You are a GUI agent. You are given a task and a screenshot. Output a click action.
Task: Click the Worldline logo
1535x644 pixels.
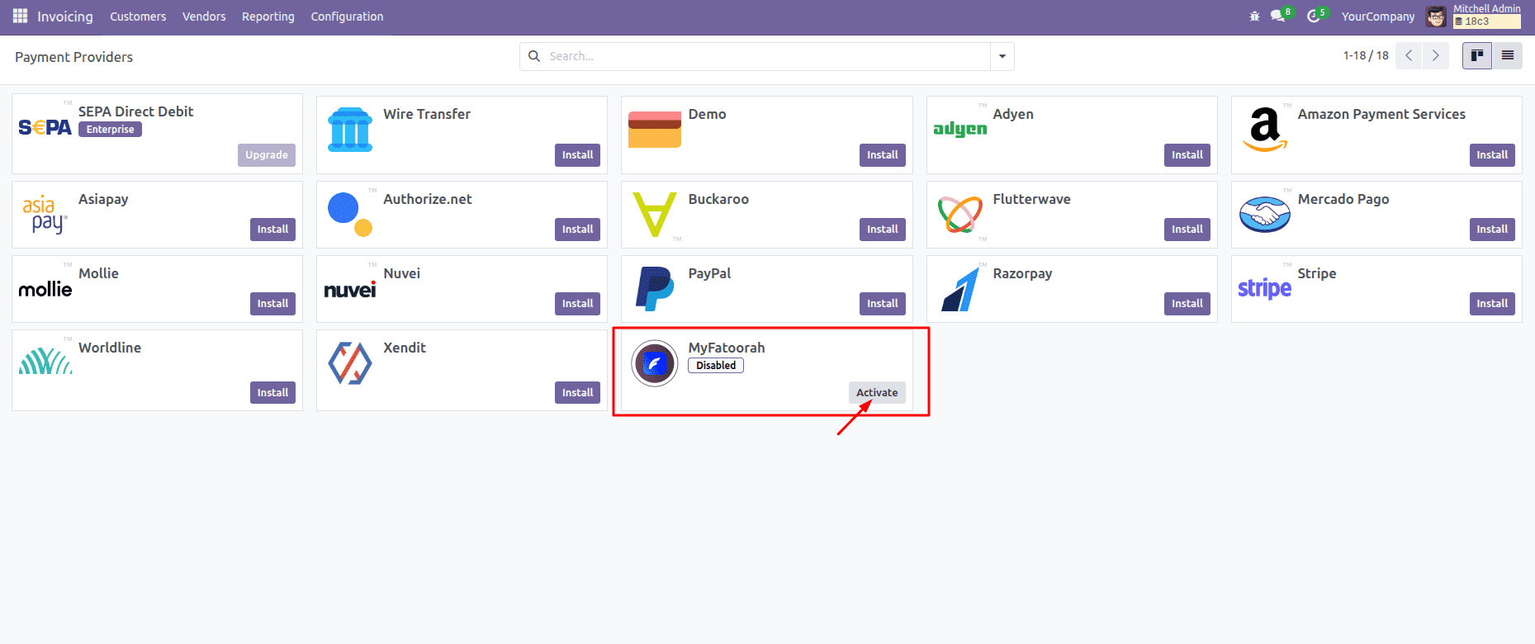[x=45, y=361]
